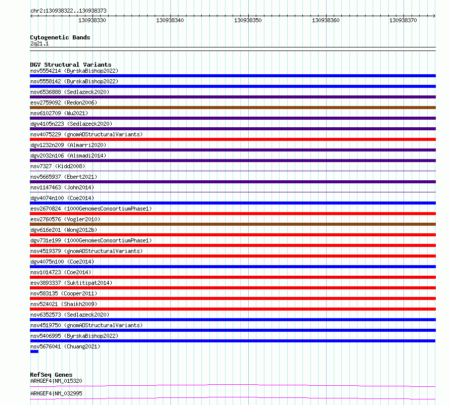450x405 pixels.
Task: Click the Cytogenetic Bands track title
Action: coord(60,37)
